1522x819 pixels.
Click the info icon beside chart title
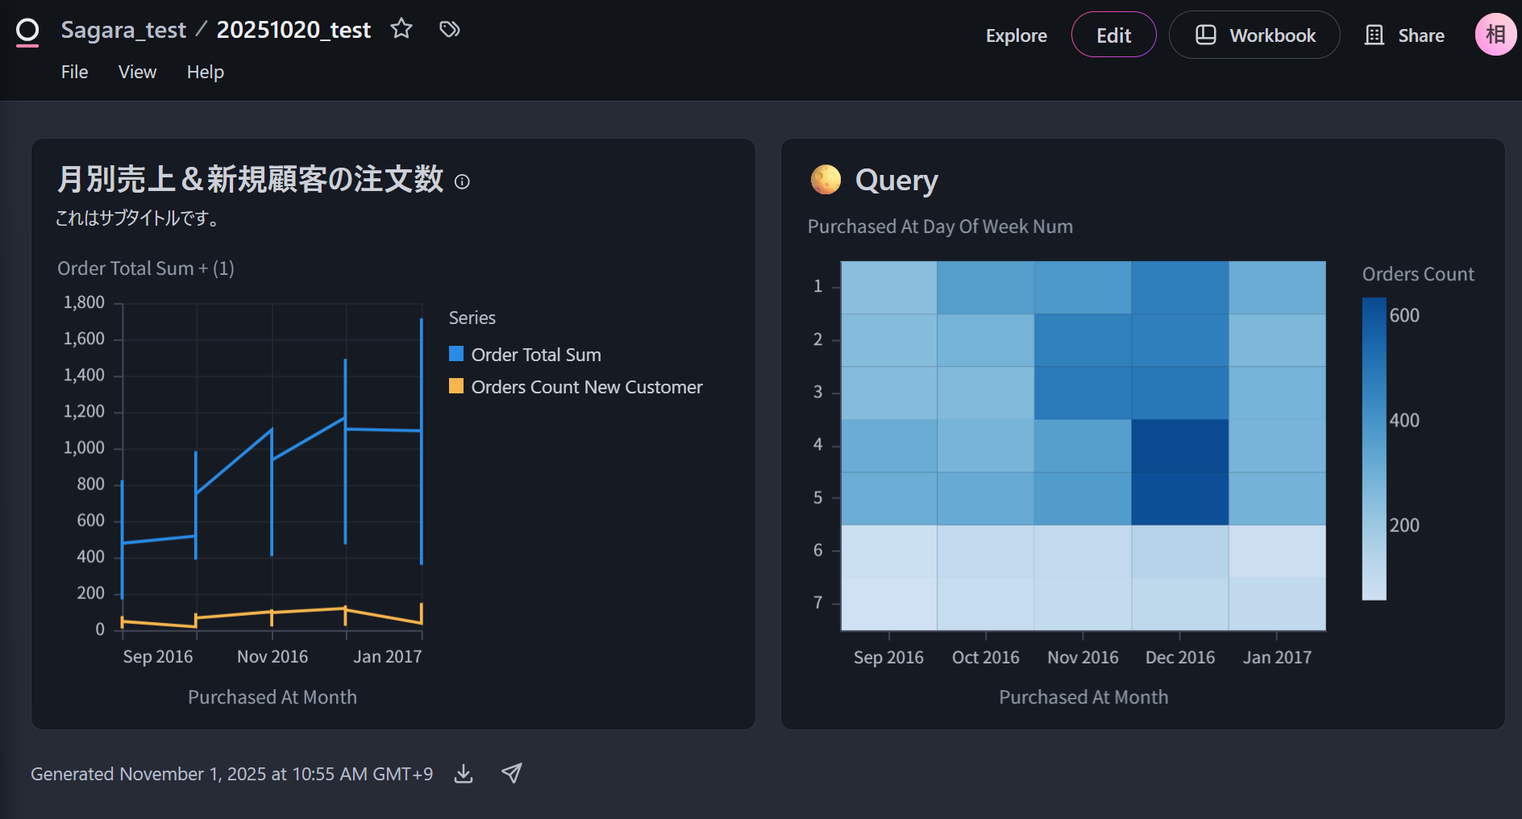[x=462, y=182]
